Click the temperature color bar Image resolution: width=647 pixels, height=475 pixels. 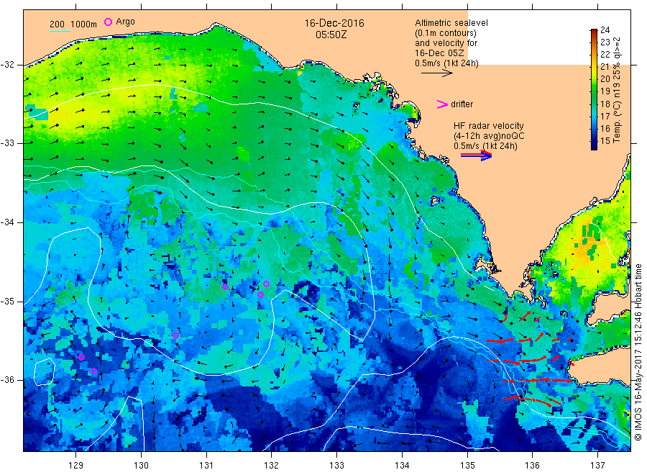click(594, 89)
